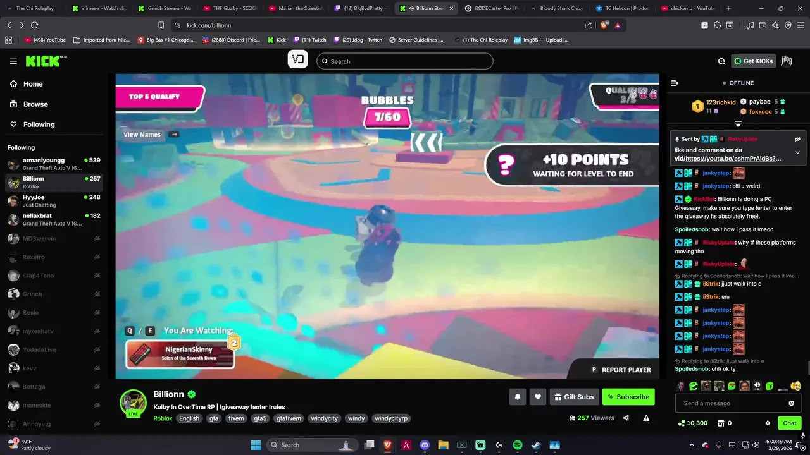
Task: Click the Get KICKs button
Action: click(752, 61)
